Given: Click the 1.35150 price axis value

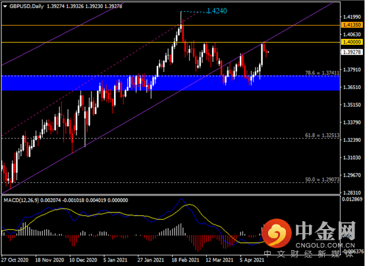Looking at the screenshot, I should click(352, 105).
